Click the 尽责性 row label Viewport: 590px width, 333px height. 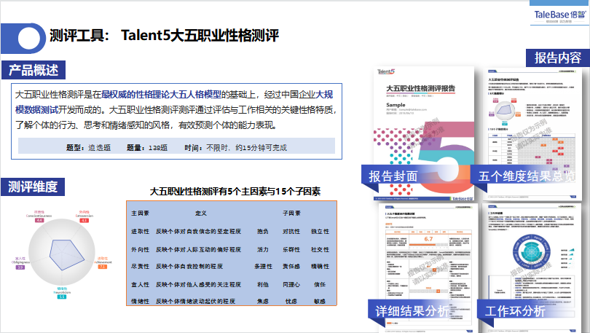[140, 267]
